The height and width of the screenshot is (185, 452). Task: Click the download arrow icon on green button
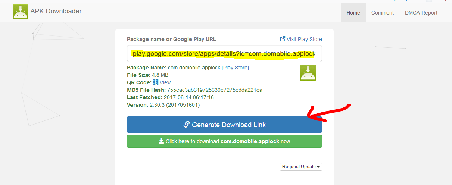(161, 141)
